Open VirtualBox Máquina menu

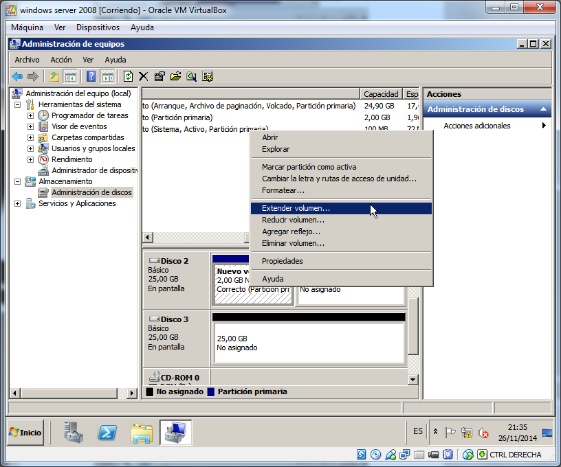(27, 27)
